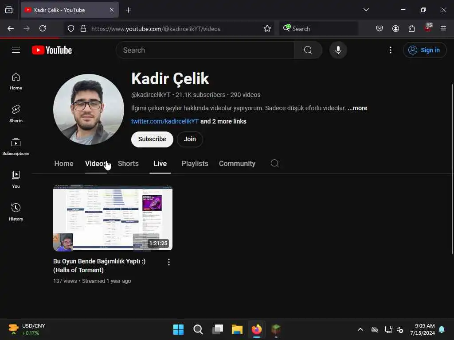Expand channel description with ...more
This screenshot has width=454, height=340.
[x=357, y=108]
